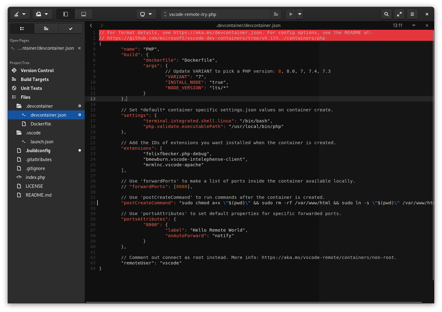442x312 pixels.
Task: Navigate back using the editor history arrow
Action: click(91, 25)
